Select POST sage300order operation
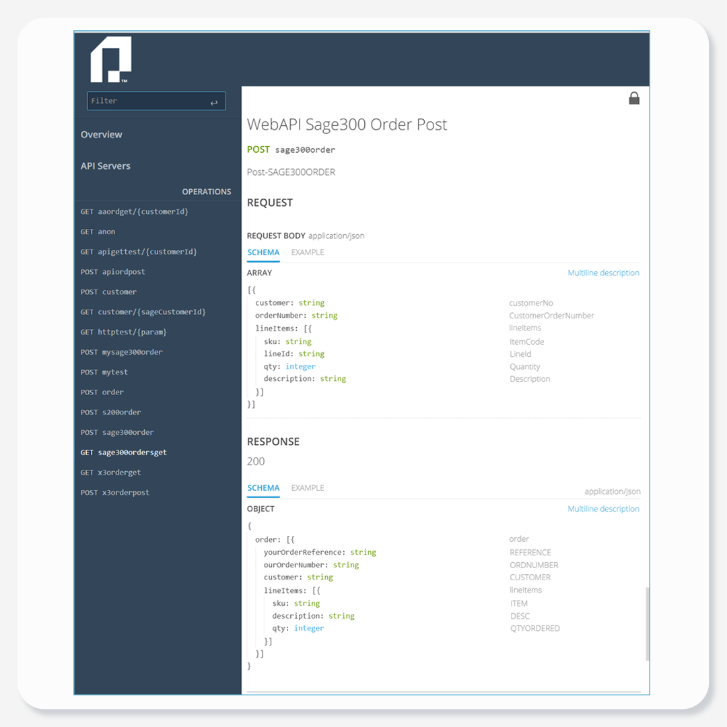The width and height of the screenshot is (727, 727). click(117, 433)
